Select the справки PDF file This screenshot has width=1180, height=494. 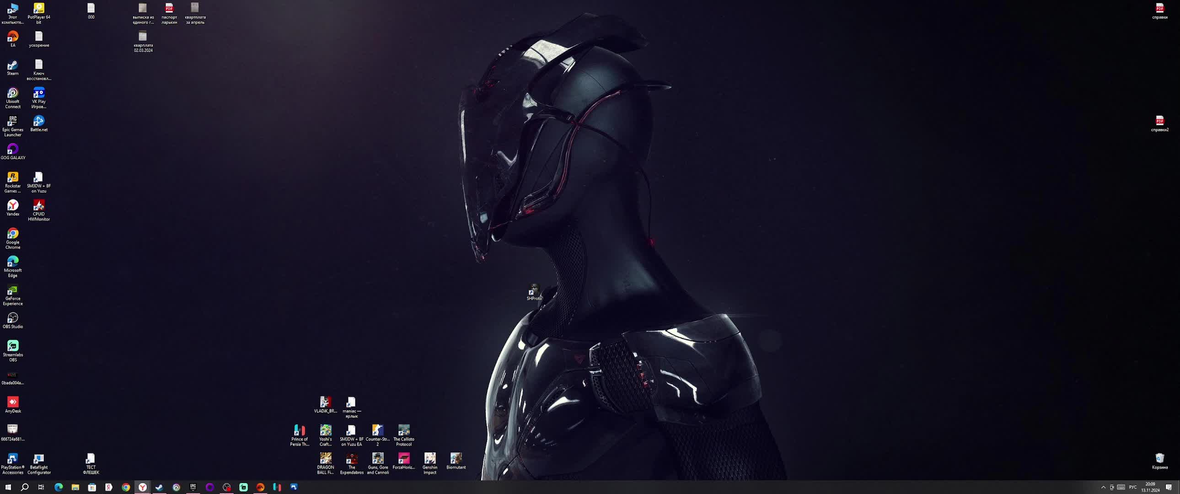1160,11
